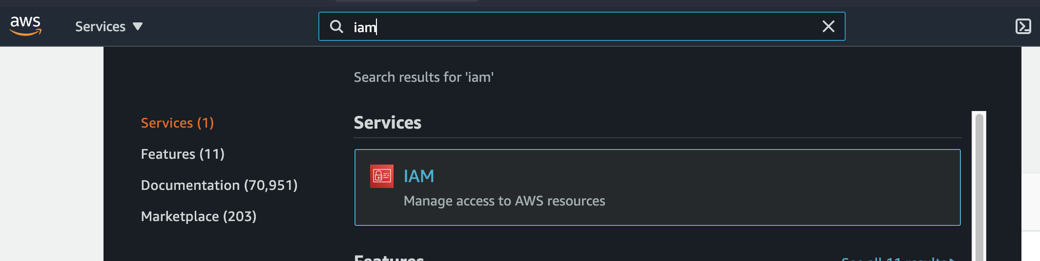Screen dimensions: 1040x261
Task: Select the Services (1) result filter
Action: tap(177, 123)
